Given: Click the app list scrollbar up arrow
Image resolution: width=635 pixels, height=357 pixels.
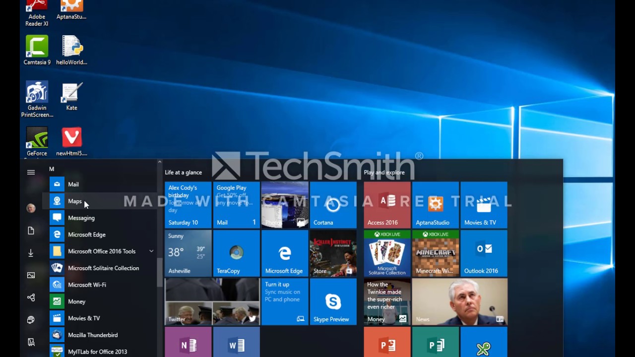Looking at the screenshot, I should [x=159, y=162].
